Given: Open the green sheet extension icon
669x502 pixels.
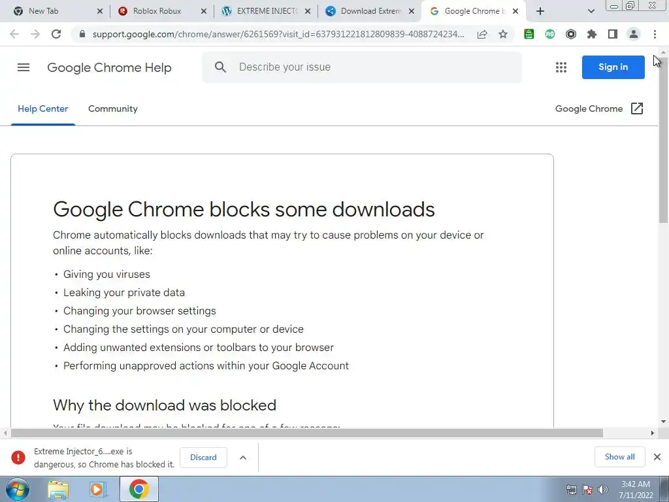Looking at the screenshot, I should [x=529, y=34].
